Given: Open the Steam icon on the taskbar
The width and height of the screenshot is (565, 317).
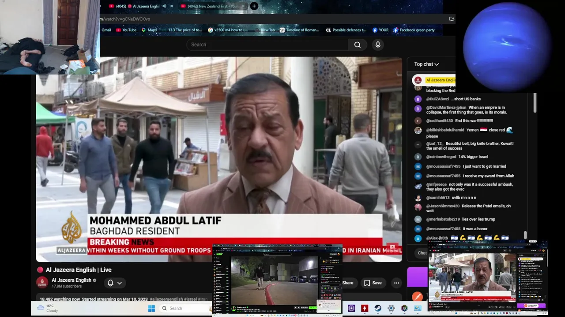Looking at the screenshot, I should (x=378, y=308).
